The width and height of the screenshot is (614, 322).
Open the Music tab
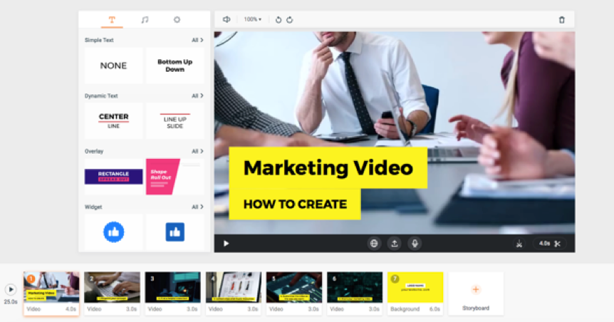145,20
